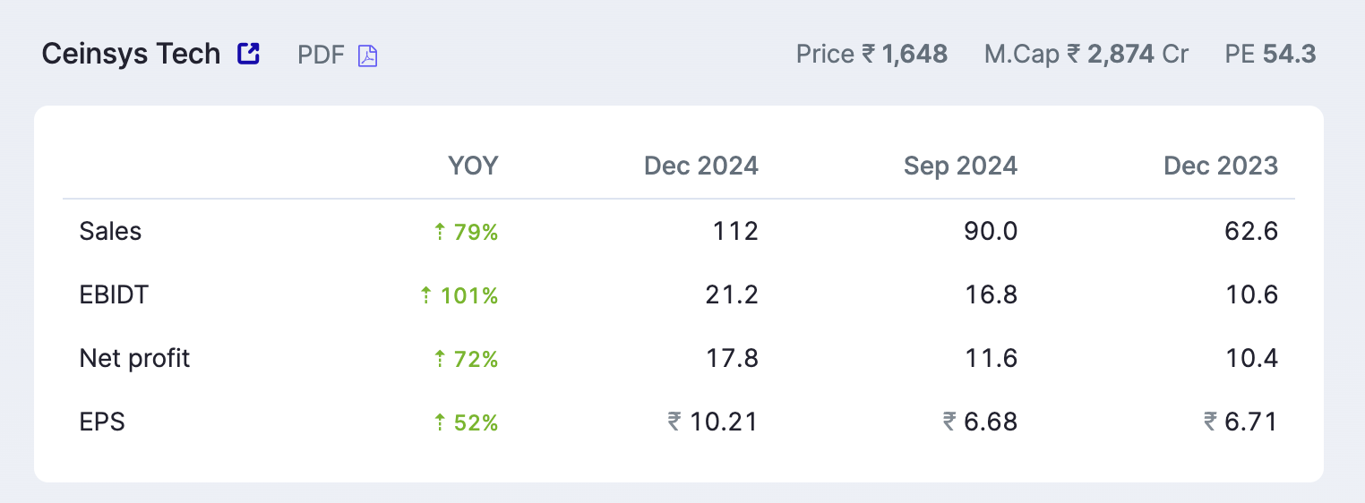
Task: Open the external link icon beside Ceinsys Tech
Action: click(248, 54)
